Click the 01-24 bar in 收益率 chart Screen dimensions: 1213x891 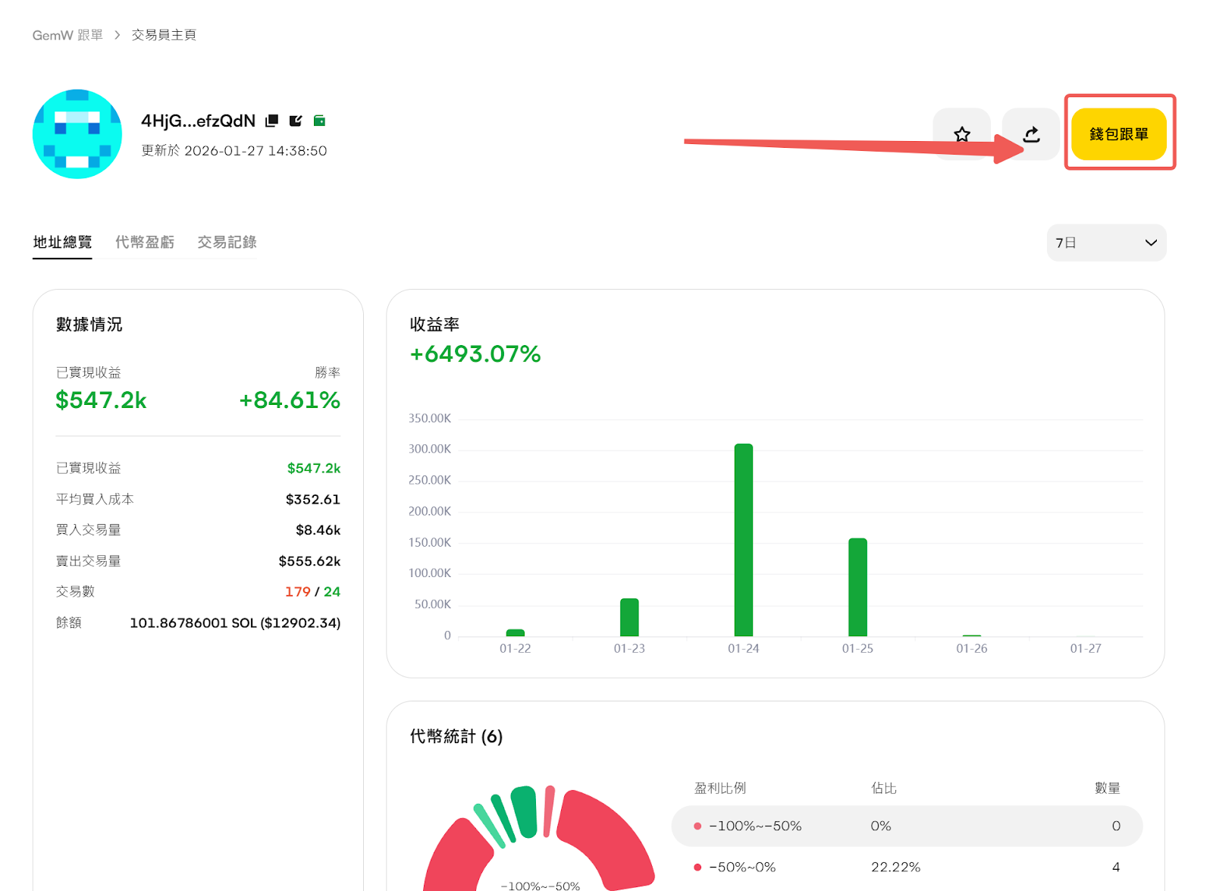coord(743,540)
